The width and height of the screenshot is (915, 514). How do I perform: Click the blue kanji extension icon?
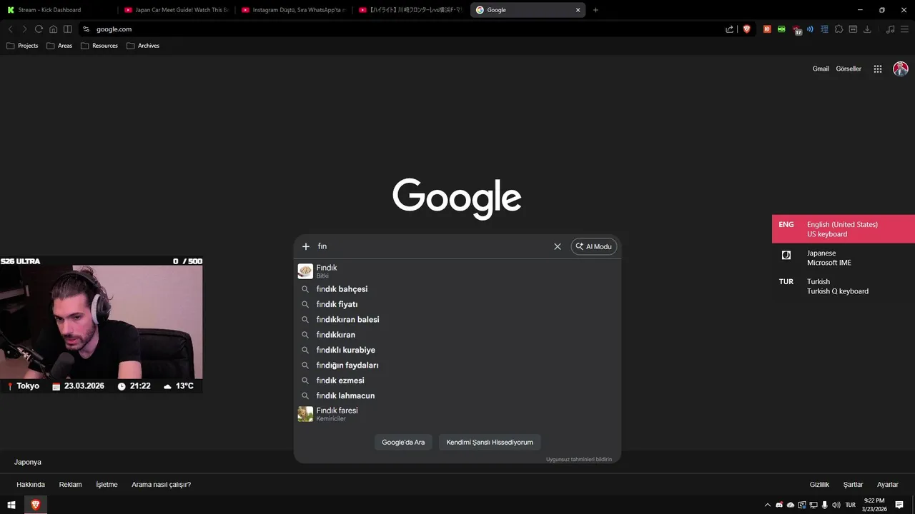coord(824,29)
